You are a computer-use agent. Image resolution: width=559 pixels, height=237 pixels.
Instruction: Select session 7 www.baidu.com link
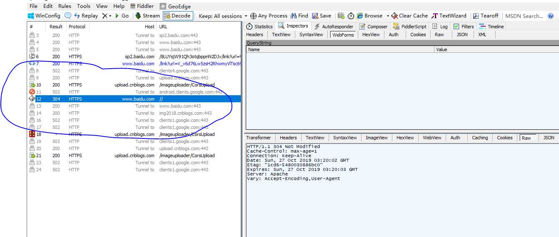[134, 64]
